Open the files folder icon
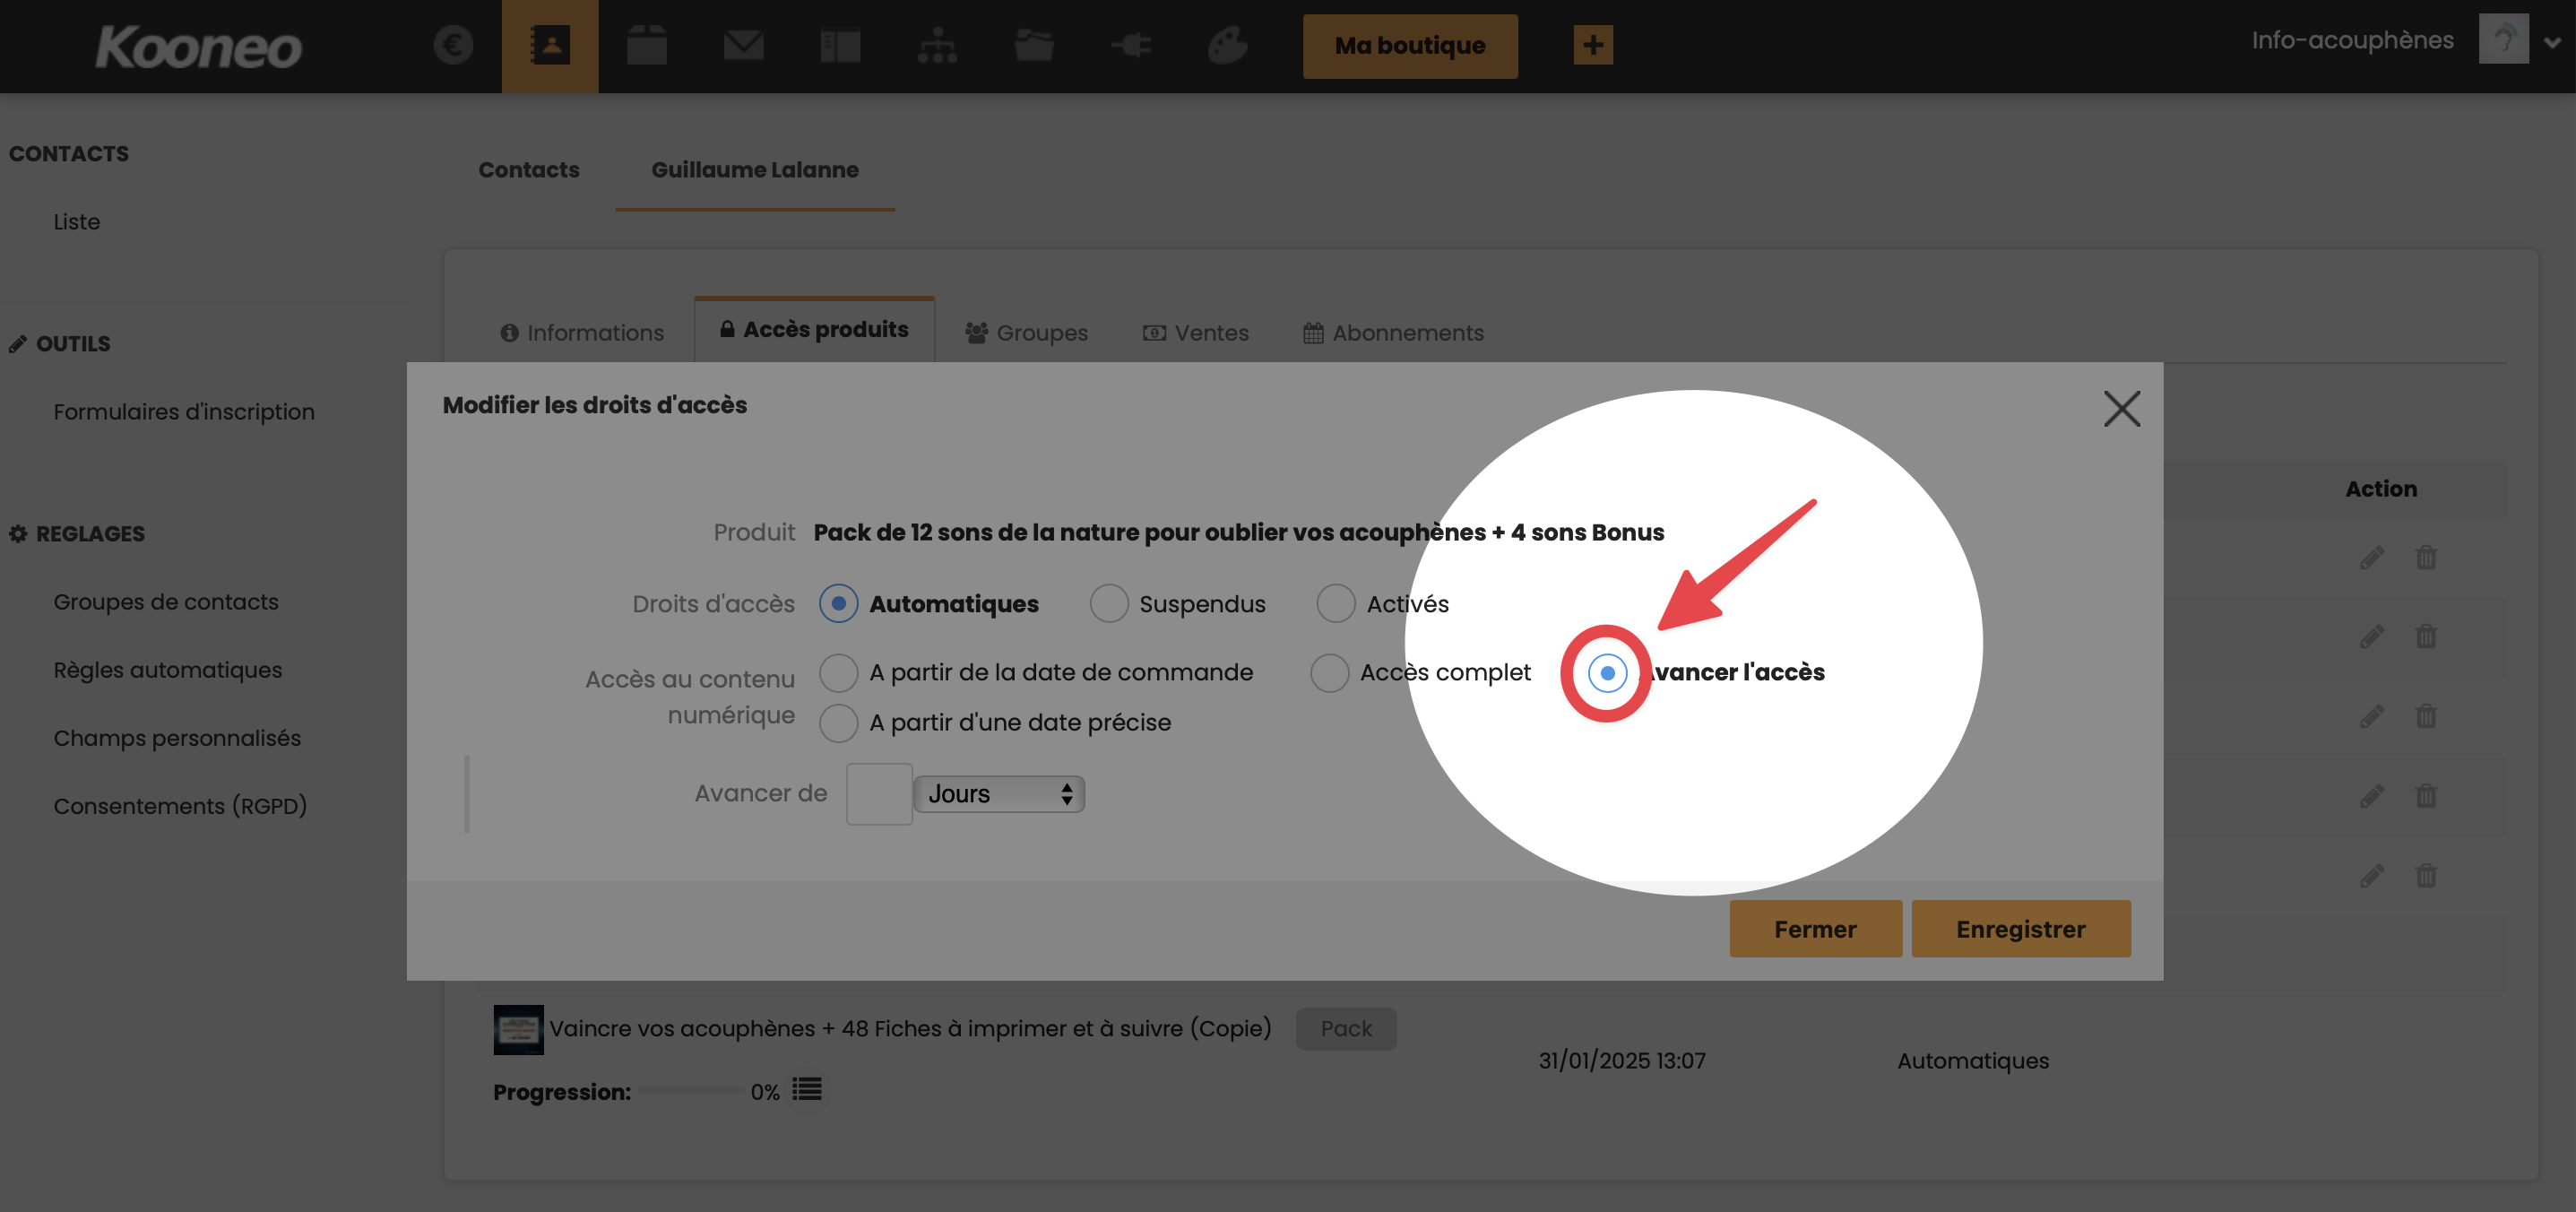 (1034, 45)
